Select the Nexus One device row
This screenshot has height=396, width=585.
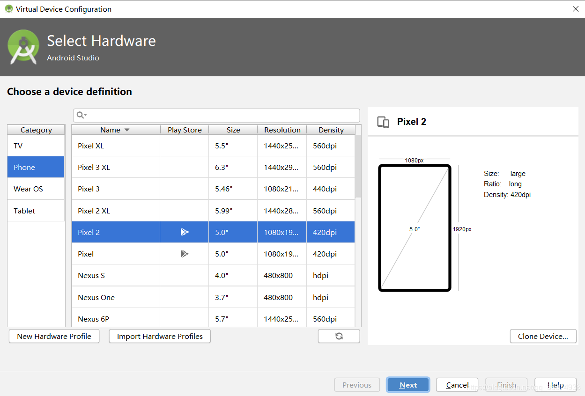(213, 297)
